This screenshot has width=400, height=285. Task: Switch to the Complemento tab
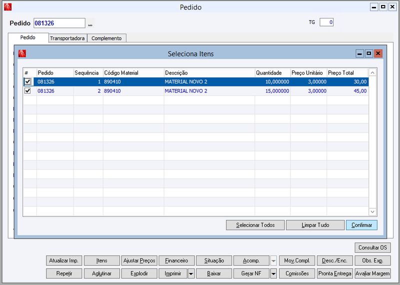(x=106, y=38)
